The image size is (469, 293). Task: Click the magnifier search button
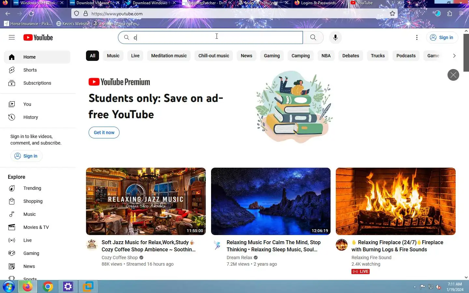313,37
